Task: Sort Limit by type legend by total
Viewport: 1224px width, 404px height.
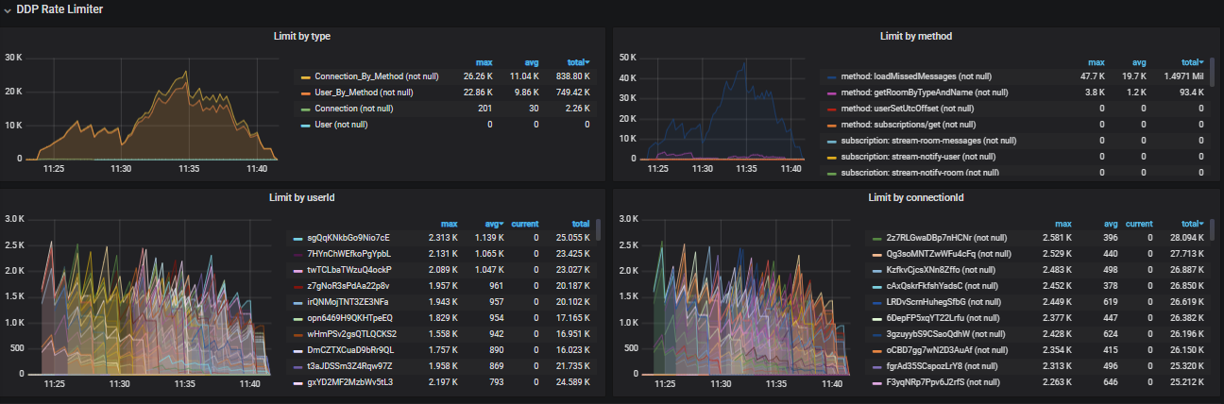Action: point(577,62)
